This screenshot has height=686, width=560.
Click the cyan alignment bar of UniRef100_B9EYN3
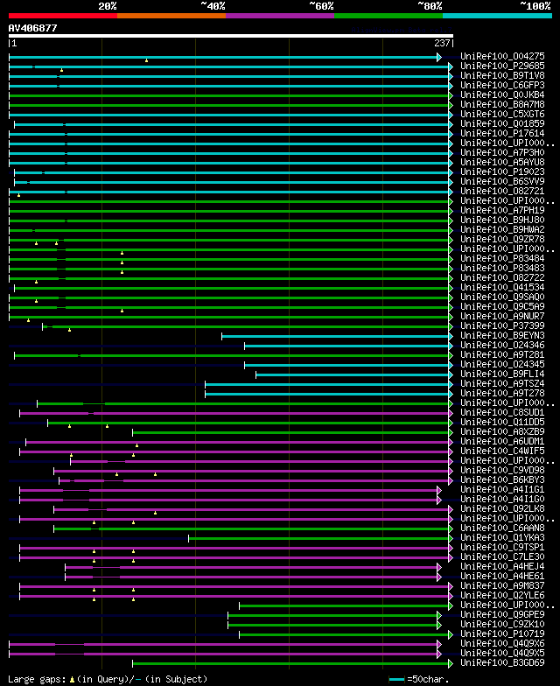point(337,336)
